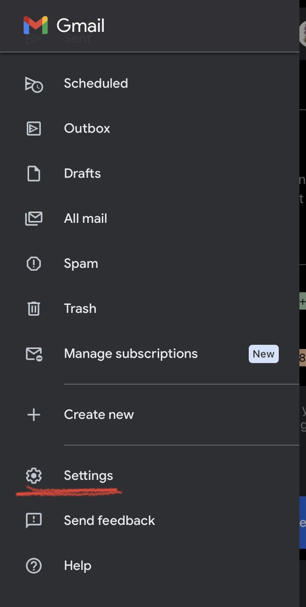
Task: Open Drafts label
Action: [x=82, y=174]
